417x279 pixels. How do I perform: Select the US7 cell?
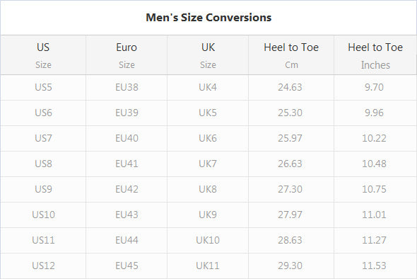coord(43,138)
